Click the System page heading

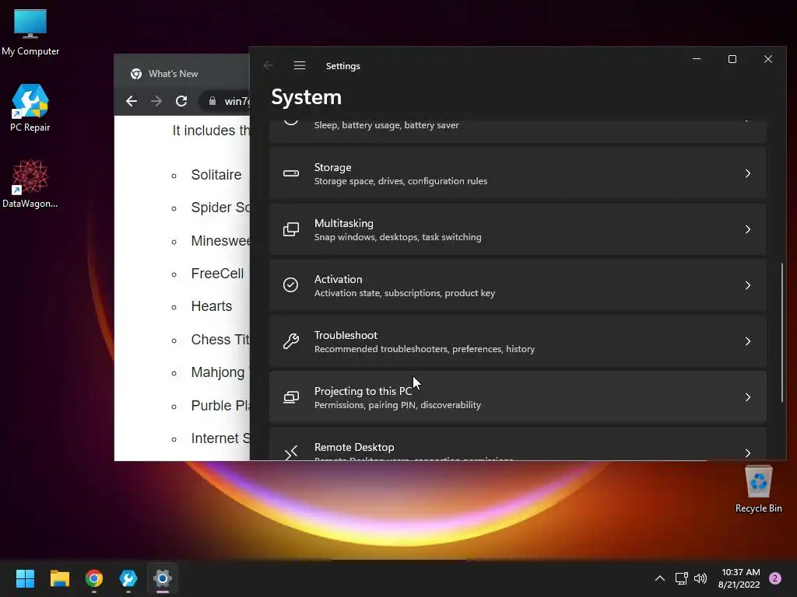tap(307, 97)
